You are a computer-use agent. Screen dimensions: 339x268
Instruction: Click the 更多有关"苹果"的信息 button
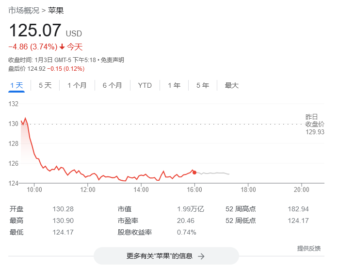[166, 256]
